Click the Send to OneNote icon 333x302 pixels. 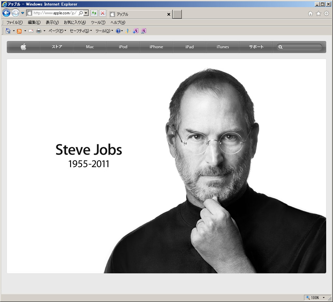pos(136,31)
